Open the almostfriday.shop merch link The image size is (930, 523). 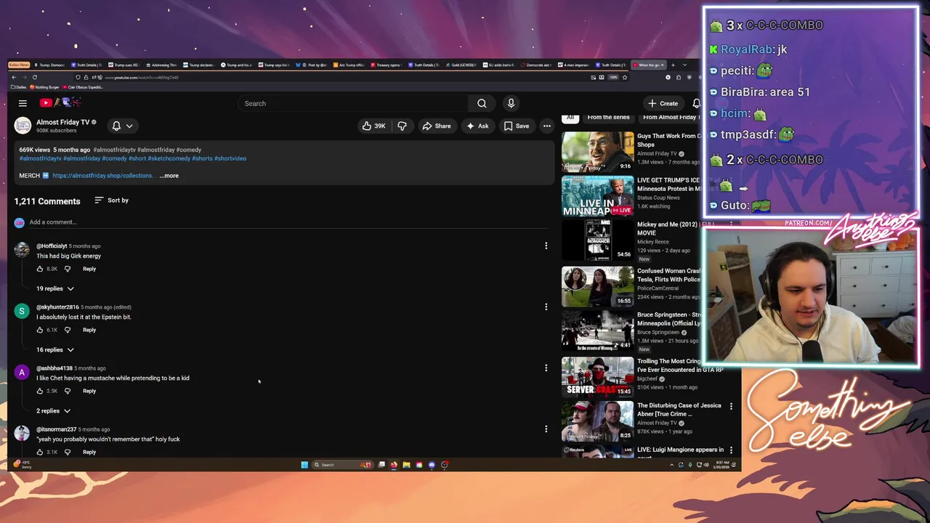pos(102,175)
